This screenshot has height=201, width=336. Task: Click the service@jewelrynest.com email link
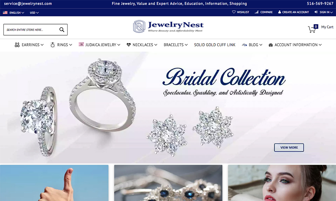[x=28, y=4]
